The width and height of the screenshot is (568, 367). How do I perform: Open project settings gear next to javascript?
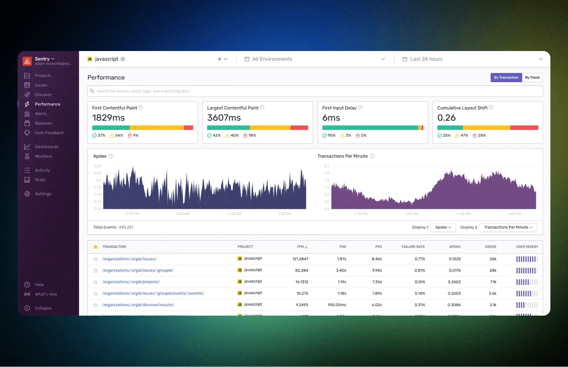pyautogui.click(x=123, y=59)
